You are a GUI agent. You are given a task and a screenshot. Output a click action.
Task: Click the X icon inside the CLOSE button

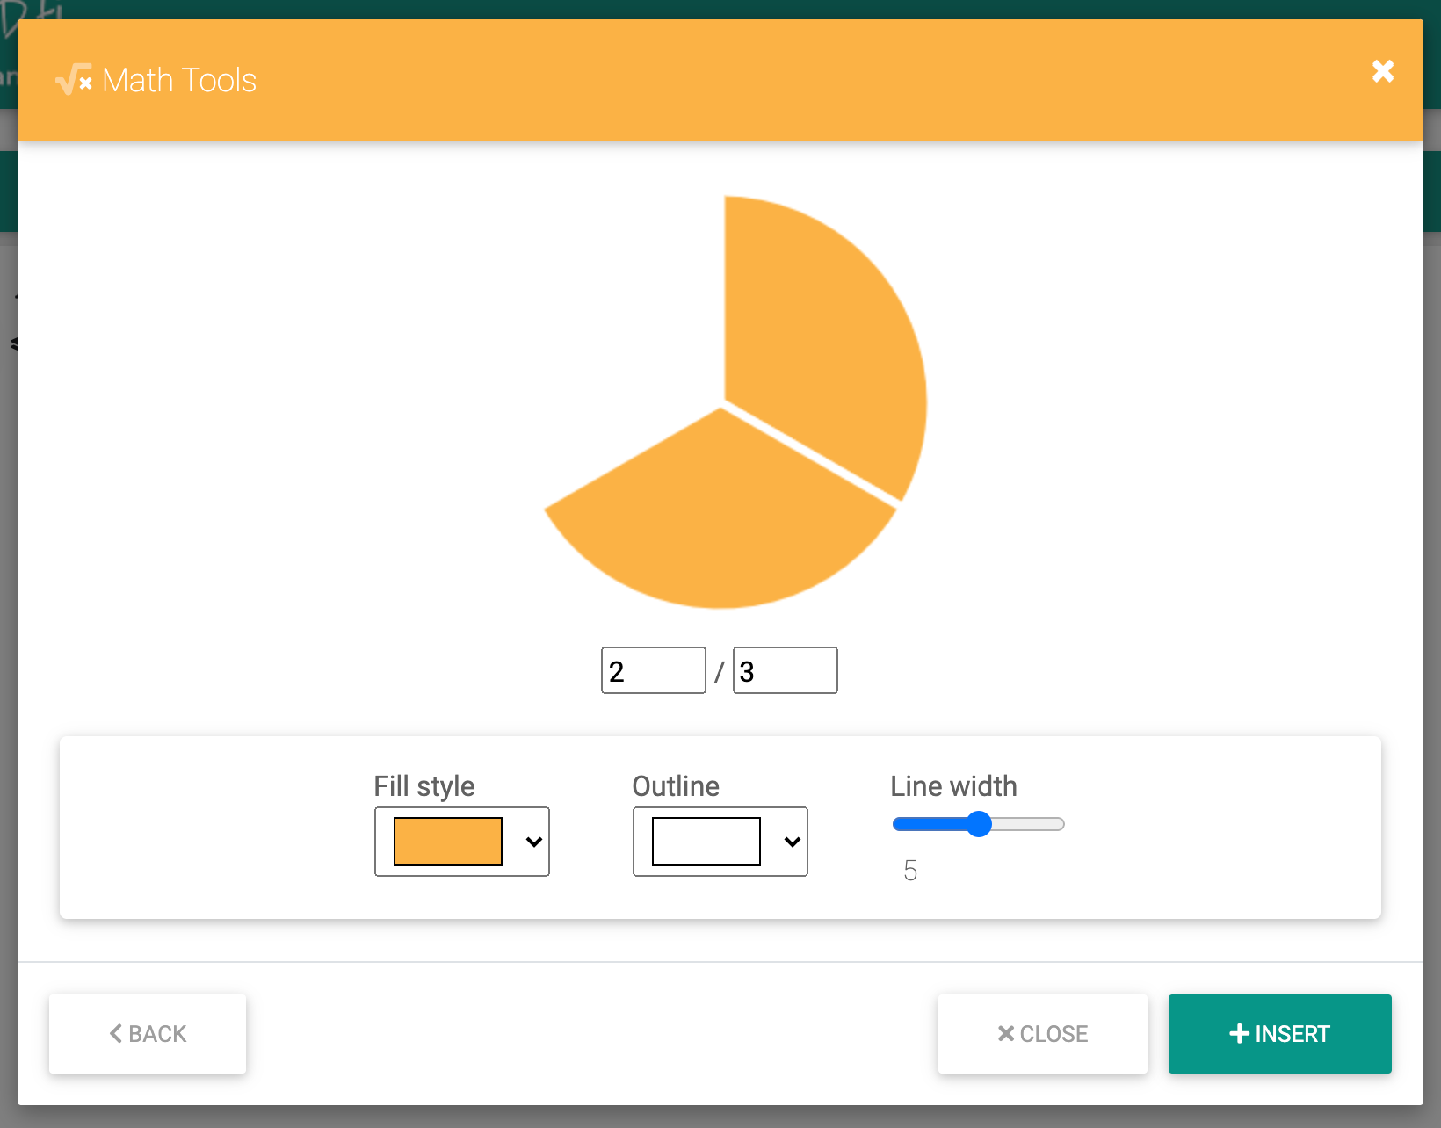coord(1006,1034)
